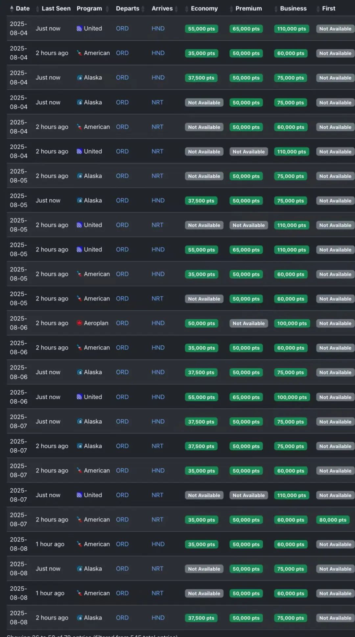Click the sort arrows beside Departs header
Screen dimensions: 355x637
tap(143, 9)
